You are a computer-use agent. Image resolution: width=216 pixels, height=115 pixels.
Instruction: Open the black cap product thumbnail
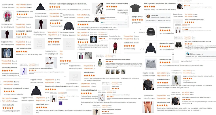coord(151,32)
